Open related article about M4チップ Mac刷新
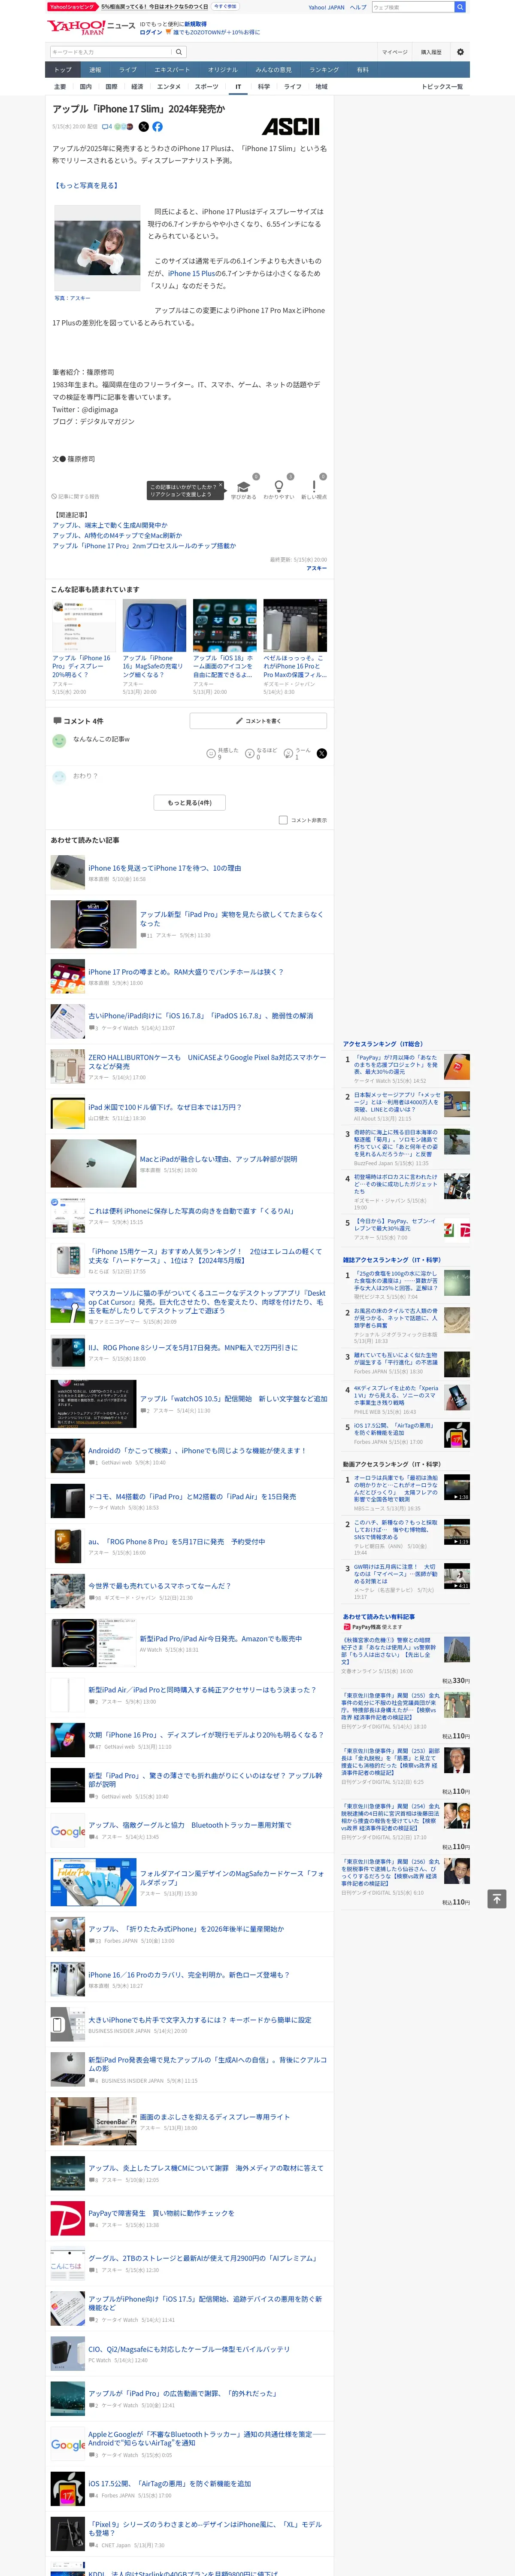Viewport: 515px width, 2576px height. coord(117,535)
